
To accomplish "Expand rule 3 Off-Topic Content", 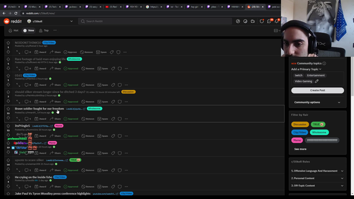I will click(317, 186).
